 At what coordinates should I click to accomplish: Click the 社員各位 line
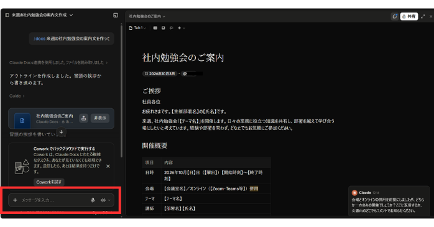click(x=151, y=101)
